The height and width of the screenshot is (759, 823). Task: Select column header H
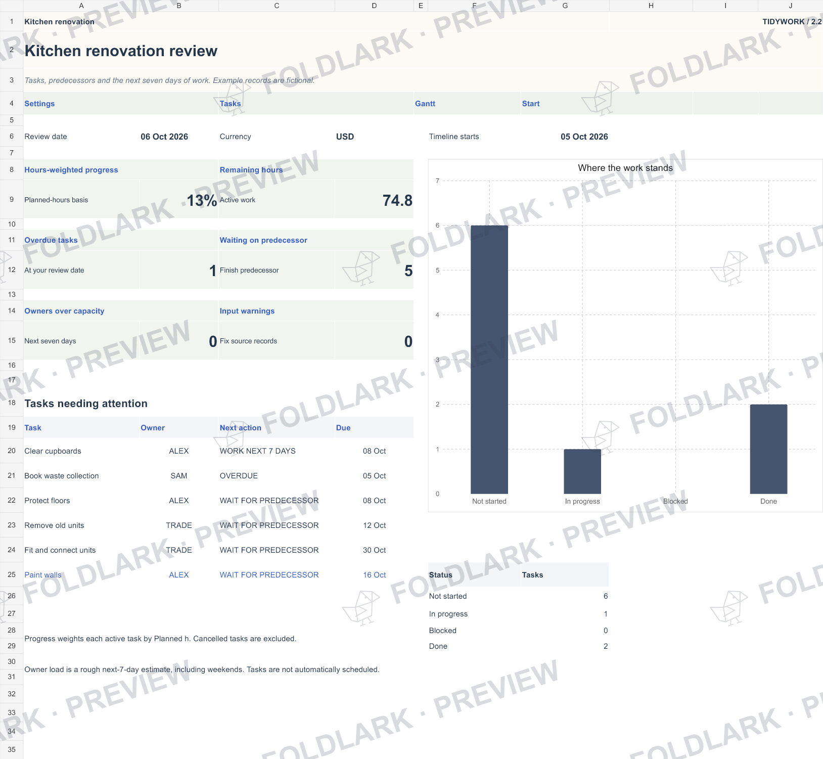pyautogui.click(x=651, y=6)
